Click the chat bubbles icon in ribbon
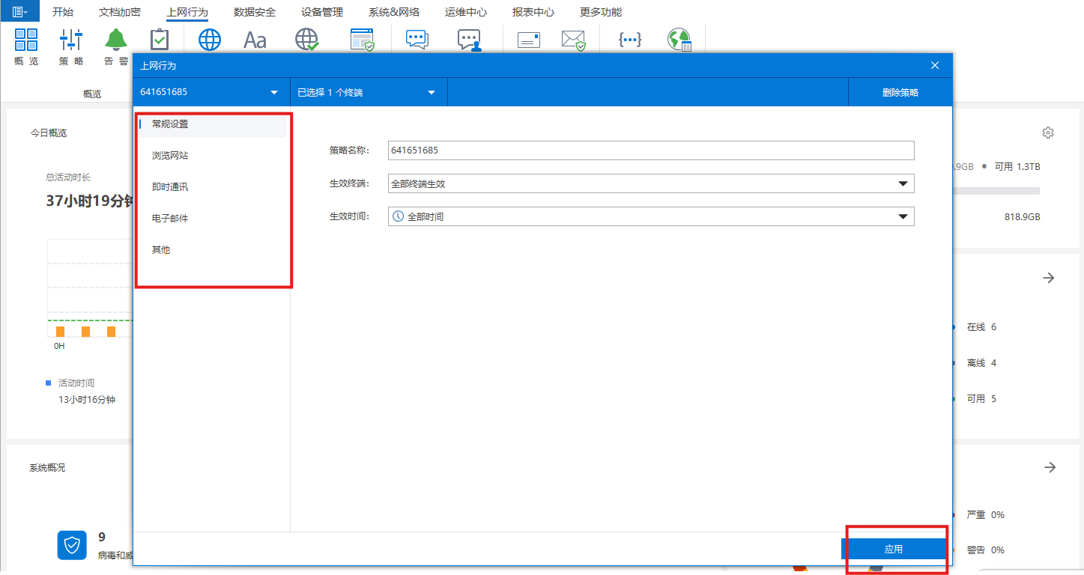The image size is (1084, 575). (417, 40)
